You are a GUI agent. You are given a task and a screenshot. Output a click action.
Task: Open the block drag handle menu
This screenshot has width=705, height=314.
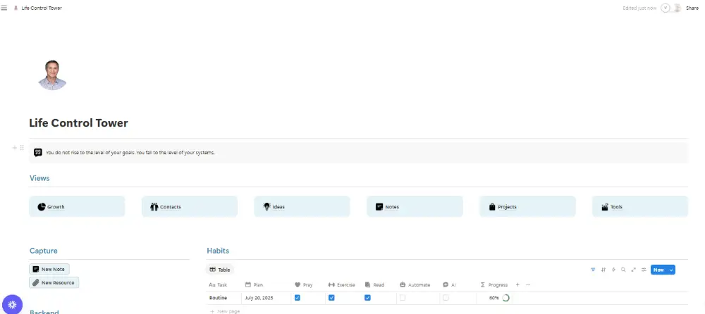click(22, 148)
